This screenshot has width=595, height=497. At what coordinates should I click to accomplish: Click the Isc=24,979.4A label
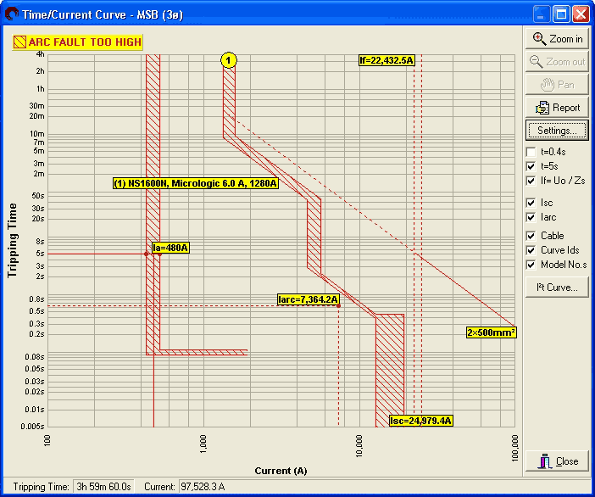[421, 421]
